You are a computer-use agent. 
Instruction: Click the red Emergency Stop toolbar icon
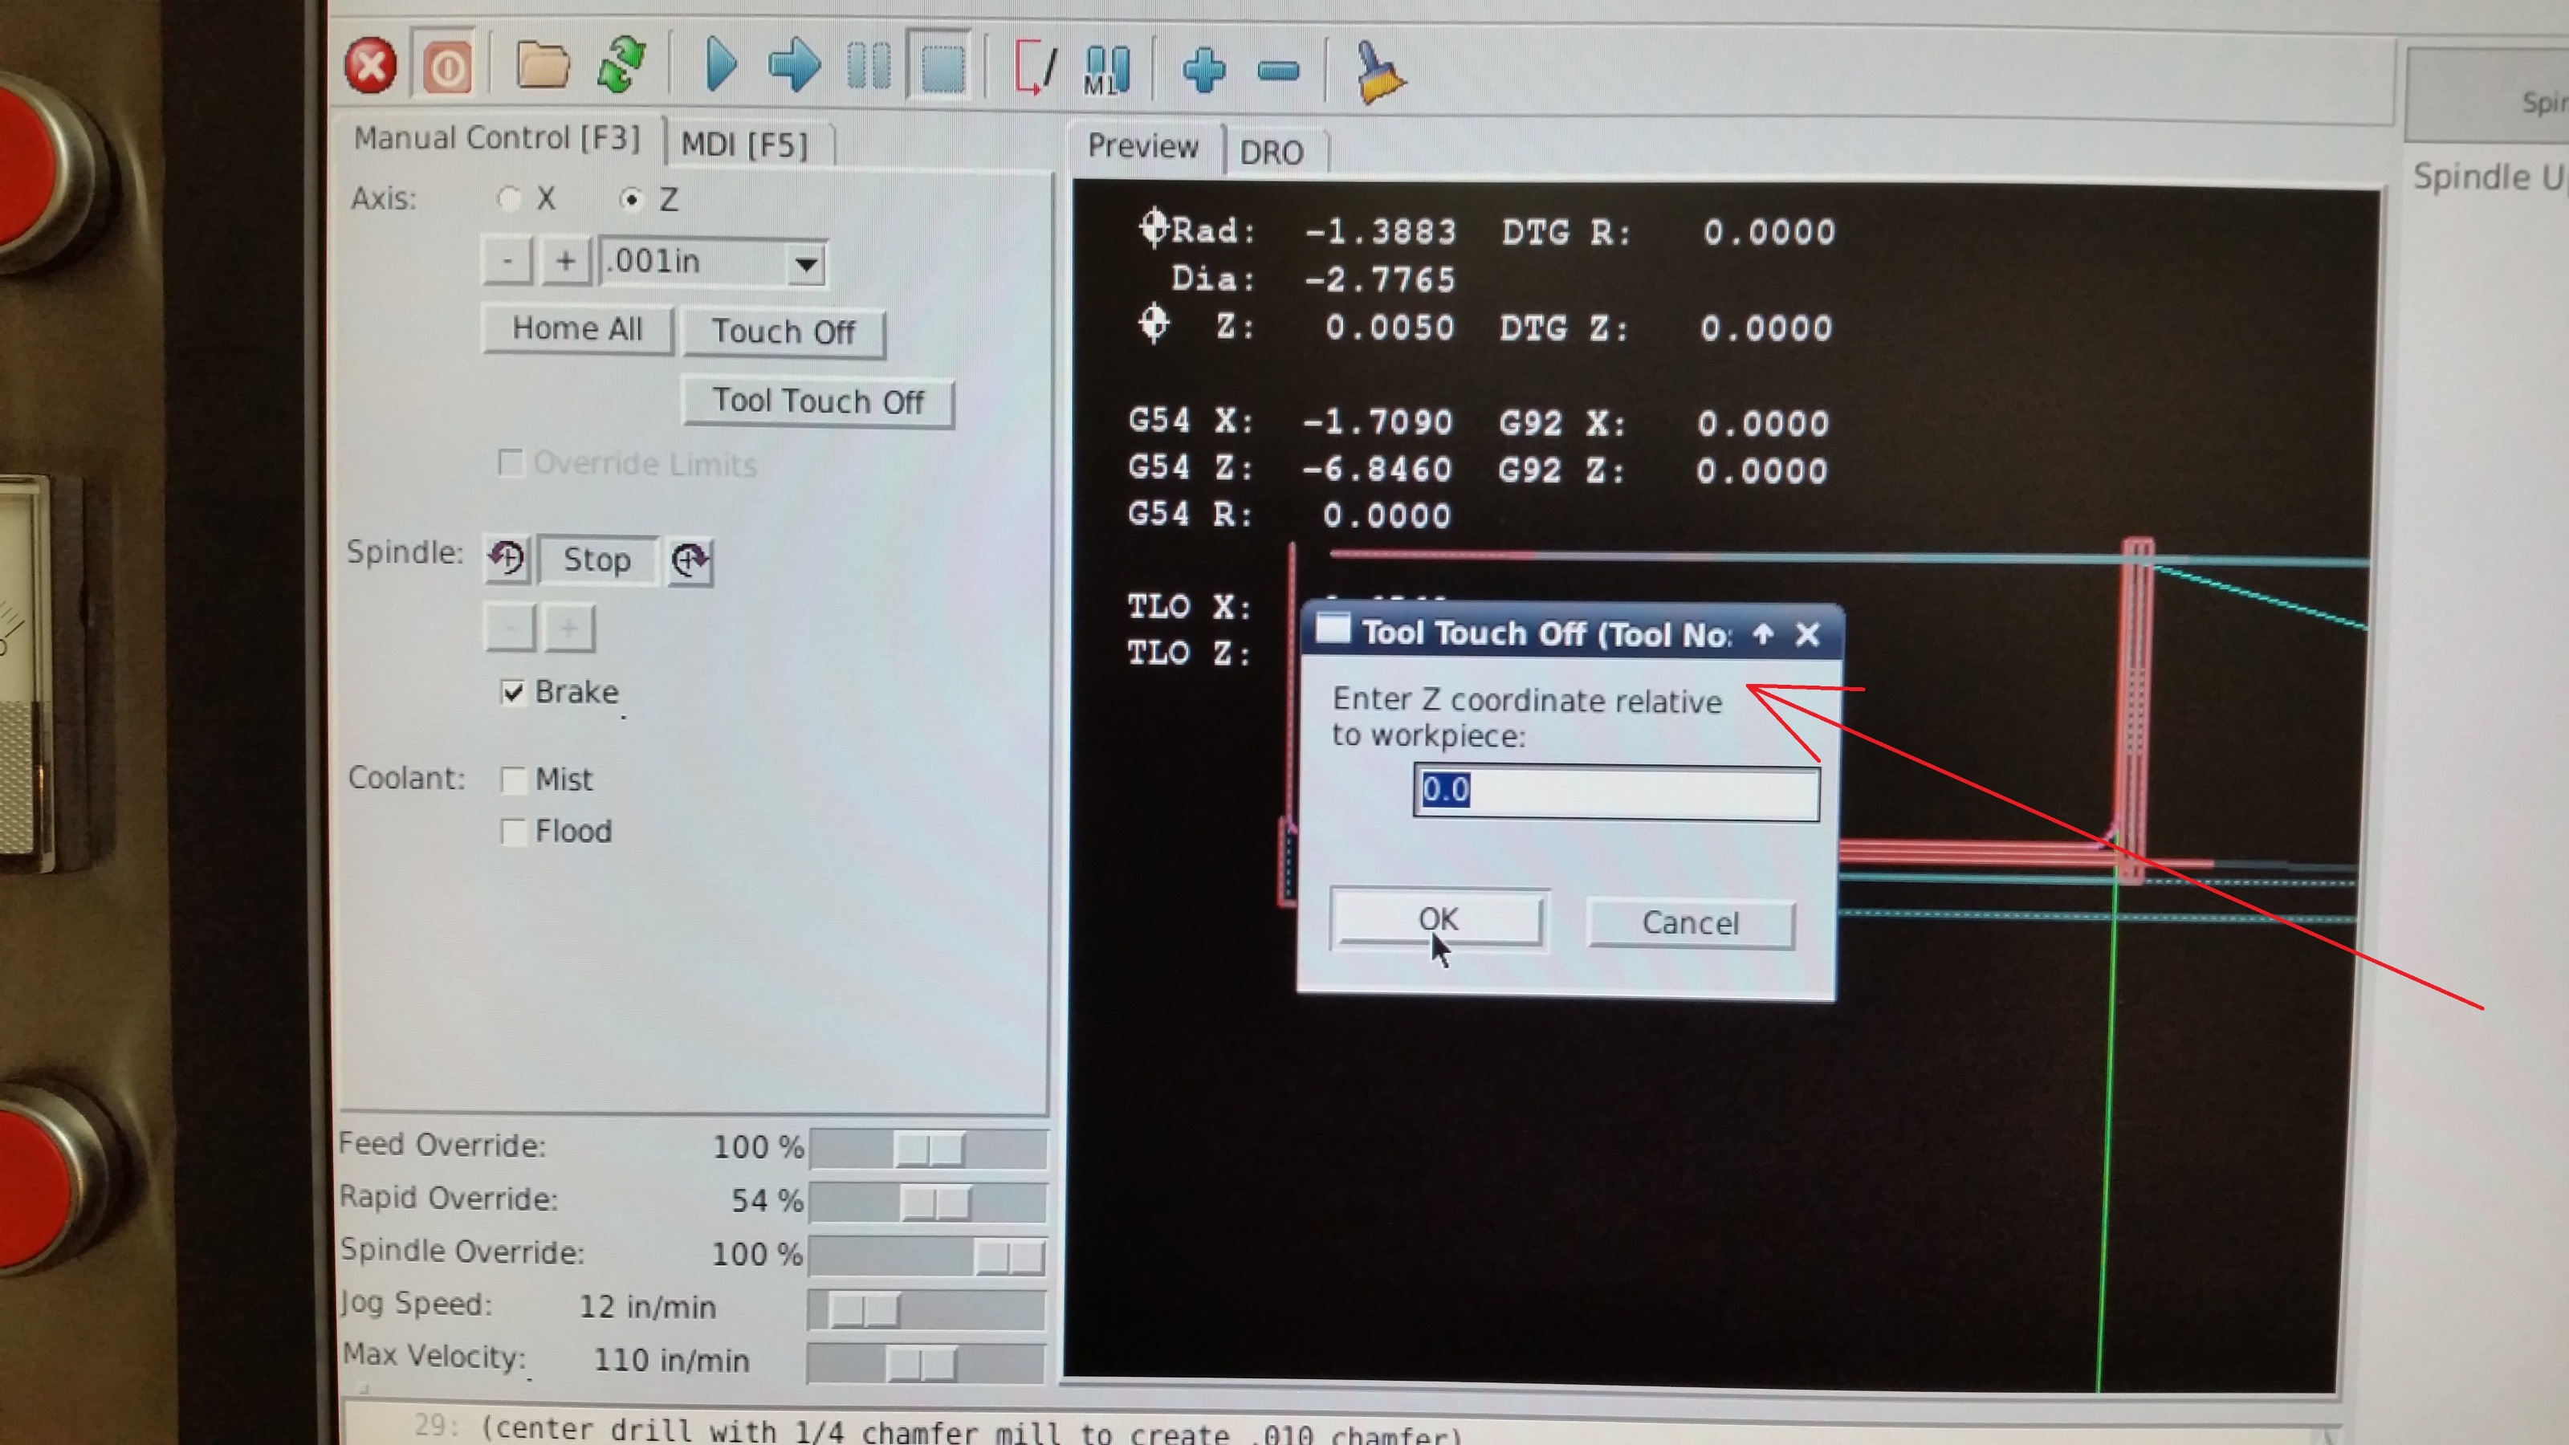click(371, 67)
